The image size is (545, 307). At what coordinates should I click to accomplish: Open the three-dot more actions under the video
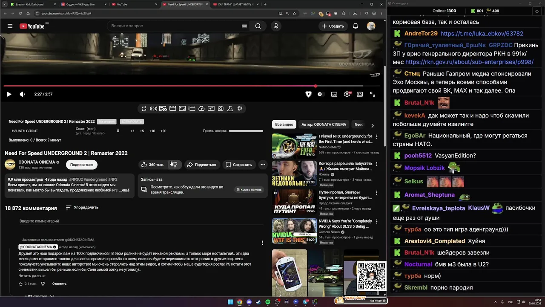[263, 165]
